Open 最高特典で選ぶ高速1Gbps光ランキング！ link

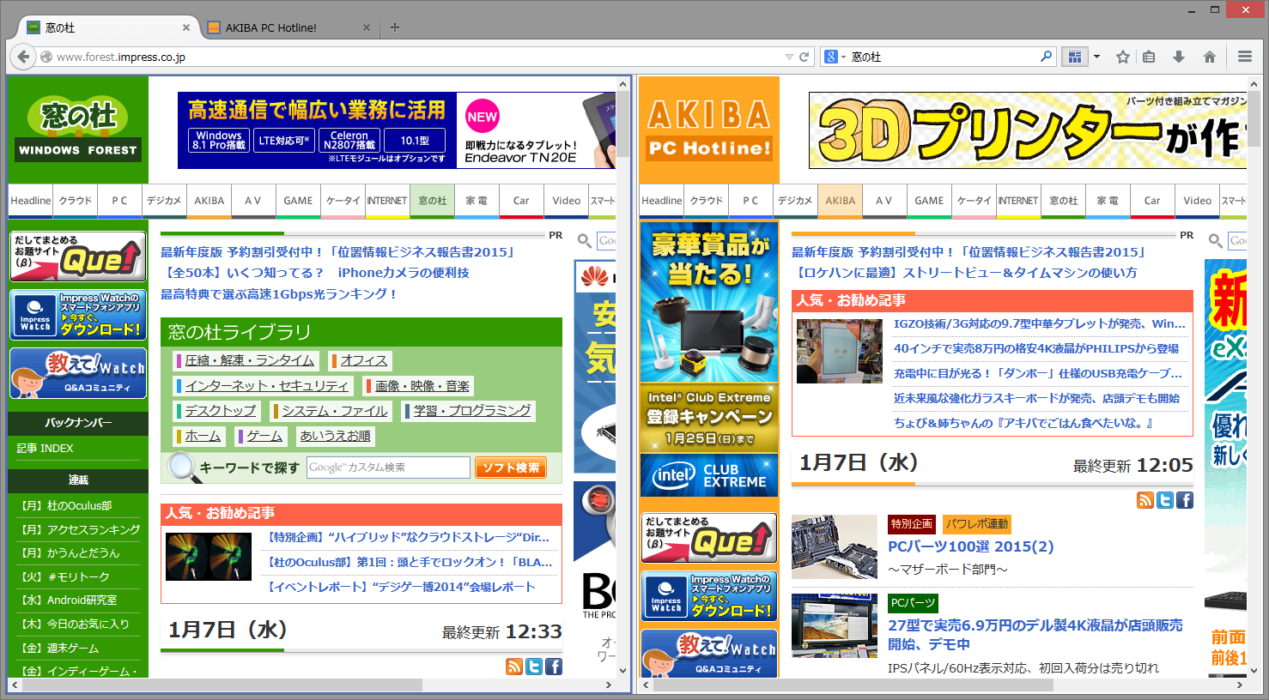[279, 293]
